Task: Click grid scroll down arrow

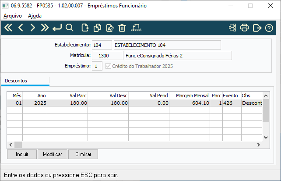Action: (x=266, y=138)
